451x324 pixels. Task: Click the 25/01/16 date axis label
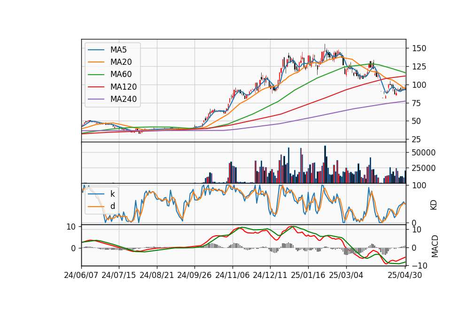pyautogui.click(x=308, y=276)
